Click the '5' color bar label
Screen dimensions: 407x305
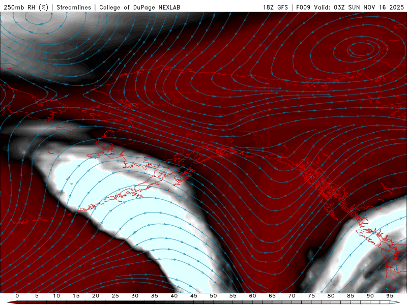click(x=37, y=296)
